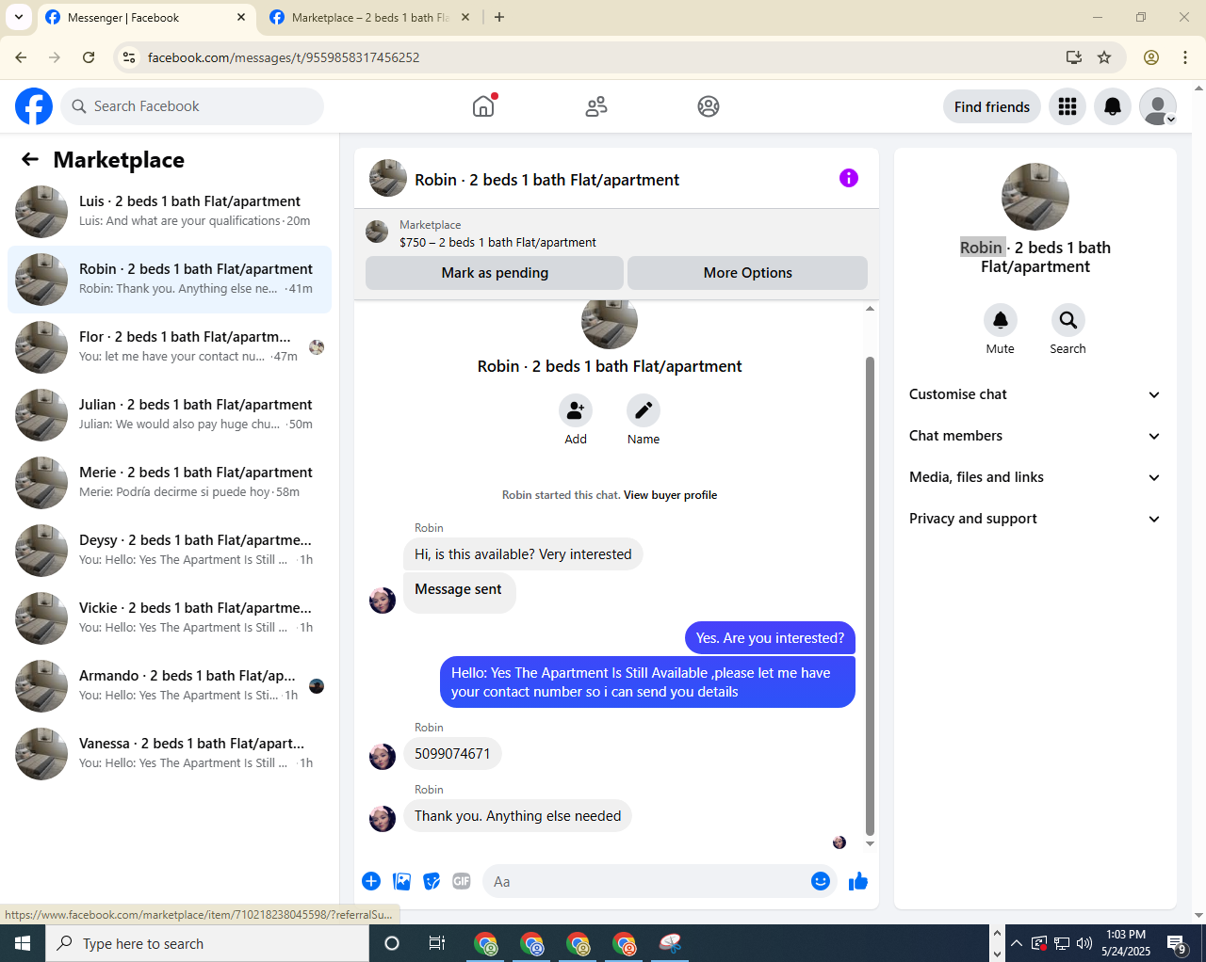
Task: Click Find friends button
Action: coord(992,106)
